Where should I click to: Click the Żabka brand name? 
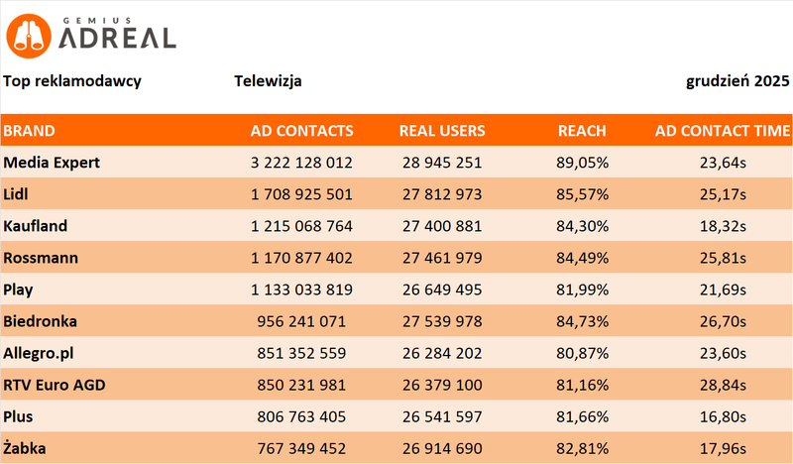[x=25, y=449]
